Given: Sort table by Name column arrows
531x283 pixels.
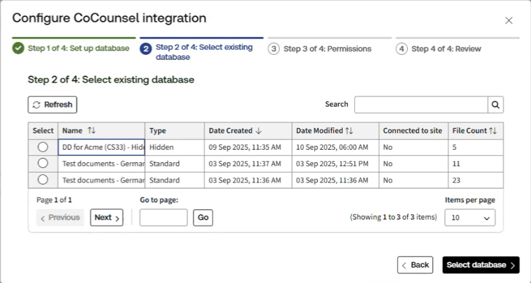Looking at the screenshot, I should (92, 131).
